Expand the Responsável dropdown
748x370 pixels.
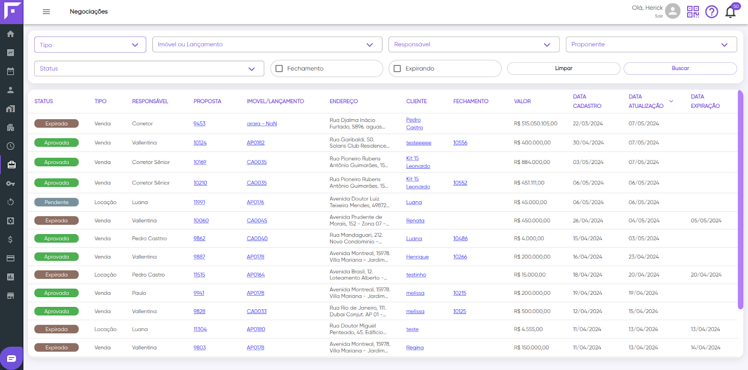point(474,44)
